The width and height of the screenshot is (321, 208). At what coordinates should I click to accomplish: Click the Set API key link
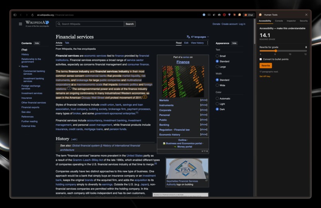[x=265, y=76]
